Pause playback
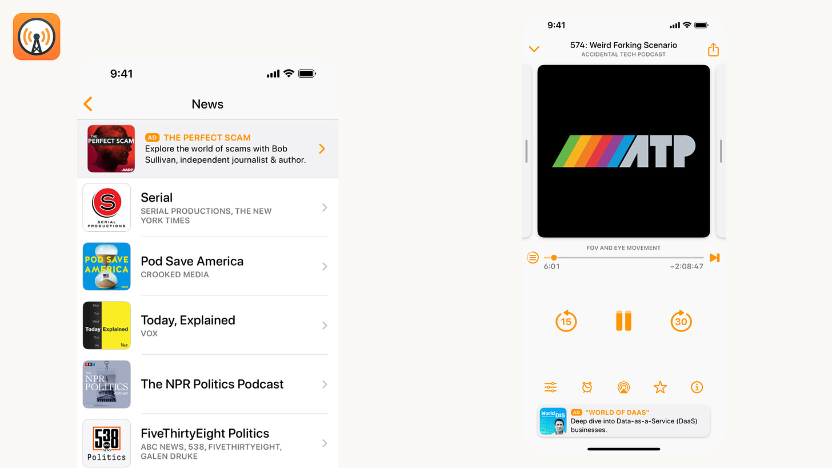 tap(624, 321)
